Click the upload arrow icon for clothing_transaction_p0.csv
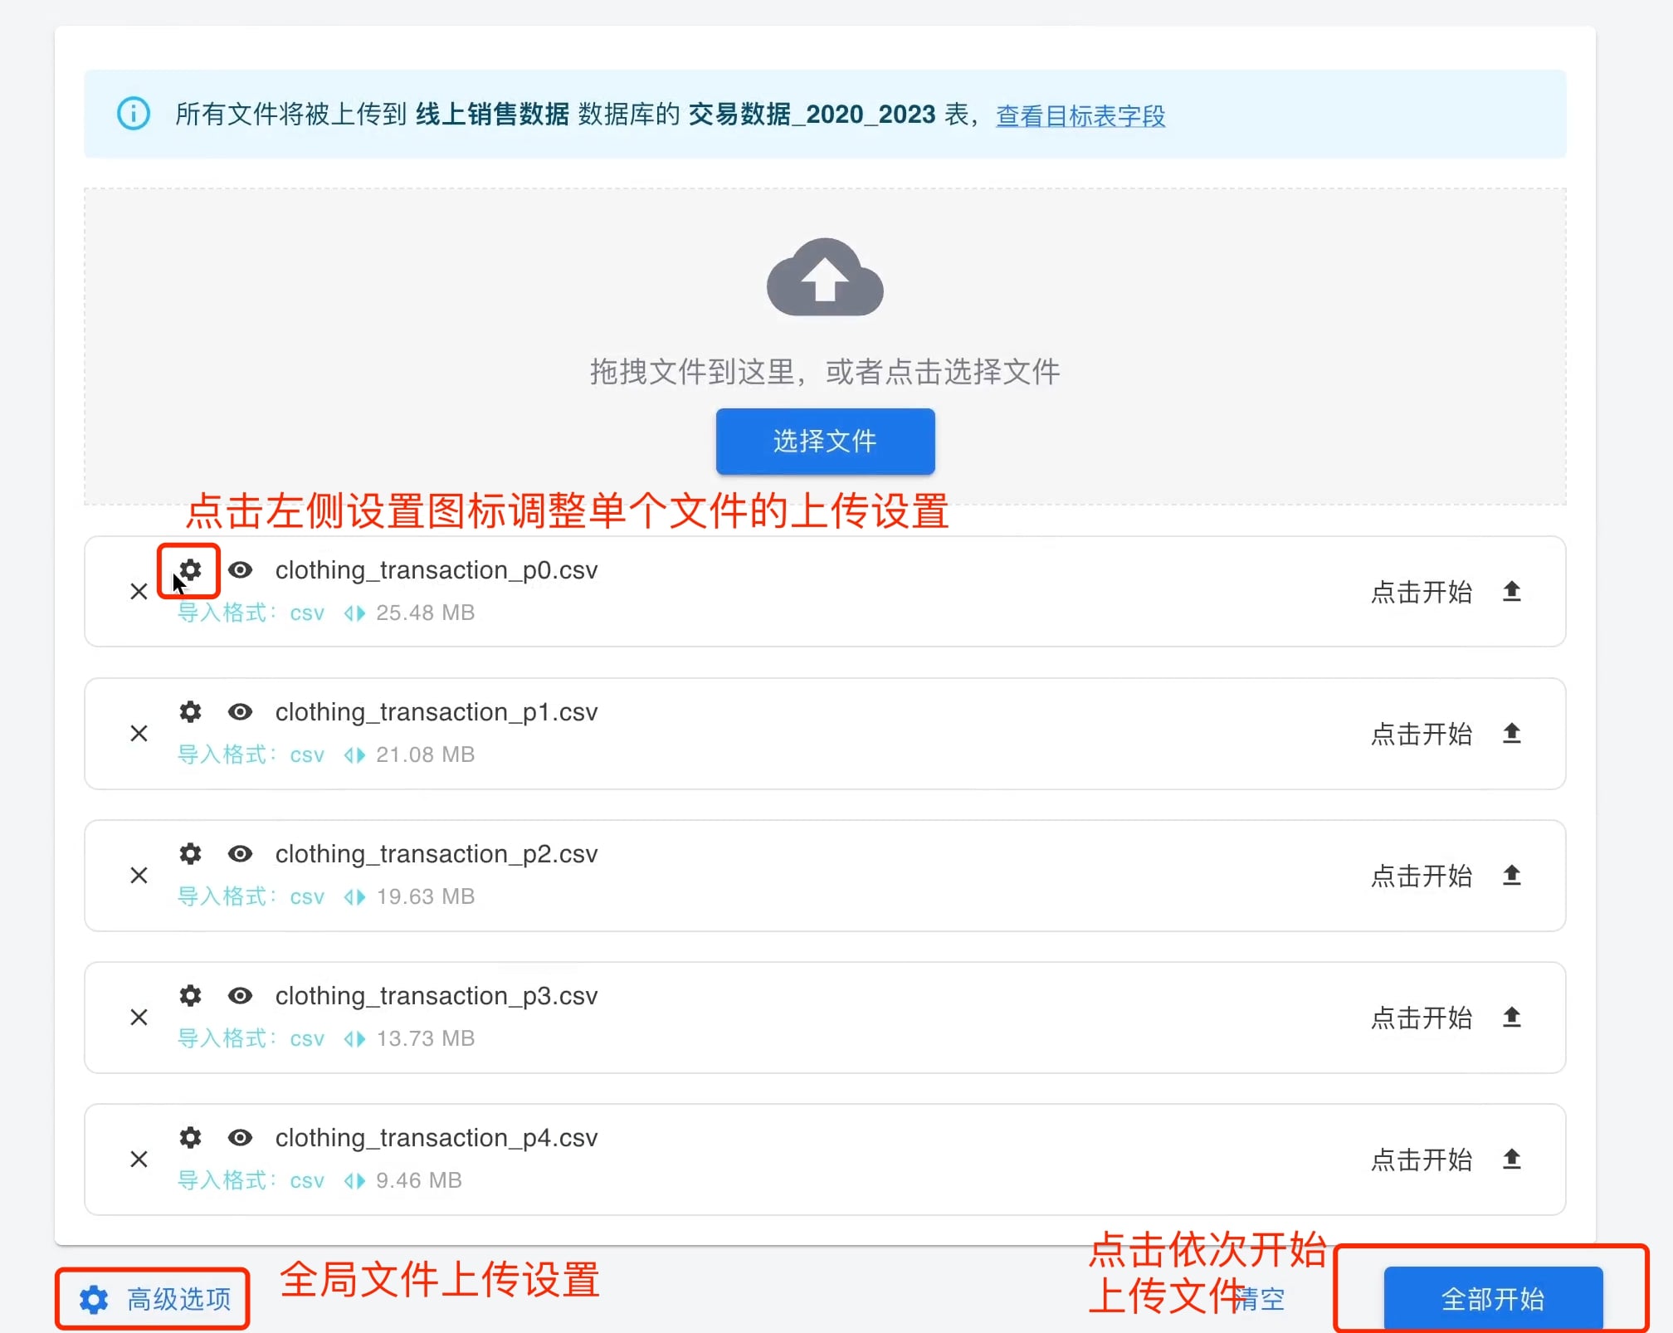The height and width of the screenshot is (1333, 1673). [x=1512, y=591]
